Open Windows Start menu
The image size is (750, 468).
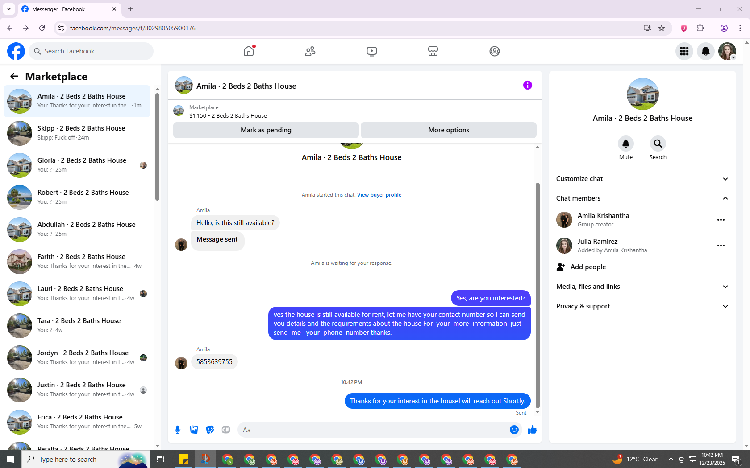coord(11,459)
